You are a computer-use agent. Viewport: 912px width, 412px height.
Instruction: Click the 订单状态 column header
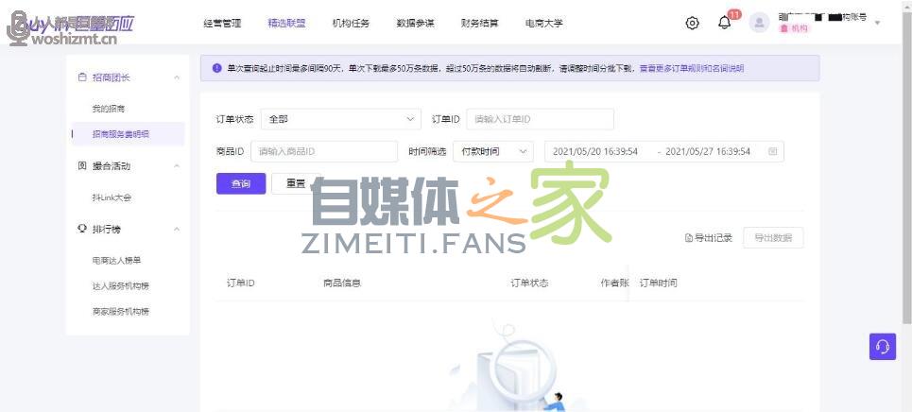coord(529,283)
